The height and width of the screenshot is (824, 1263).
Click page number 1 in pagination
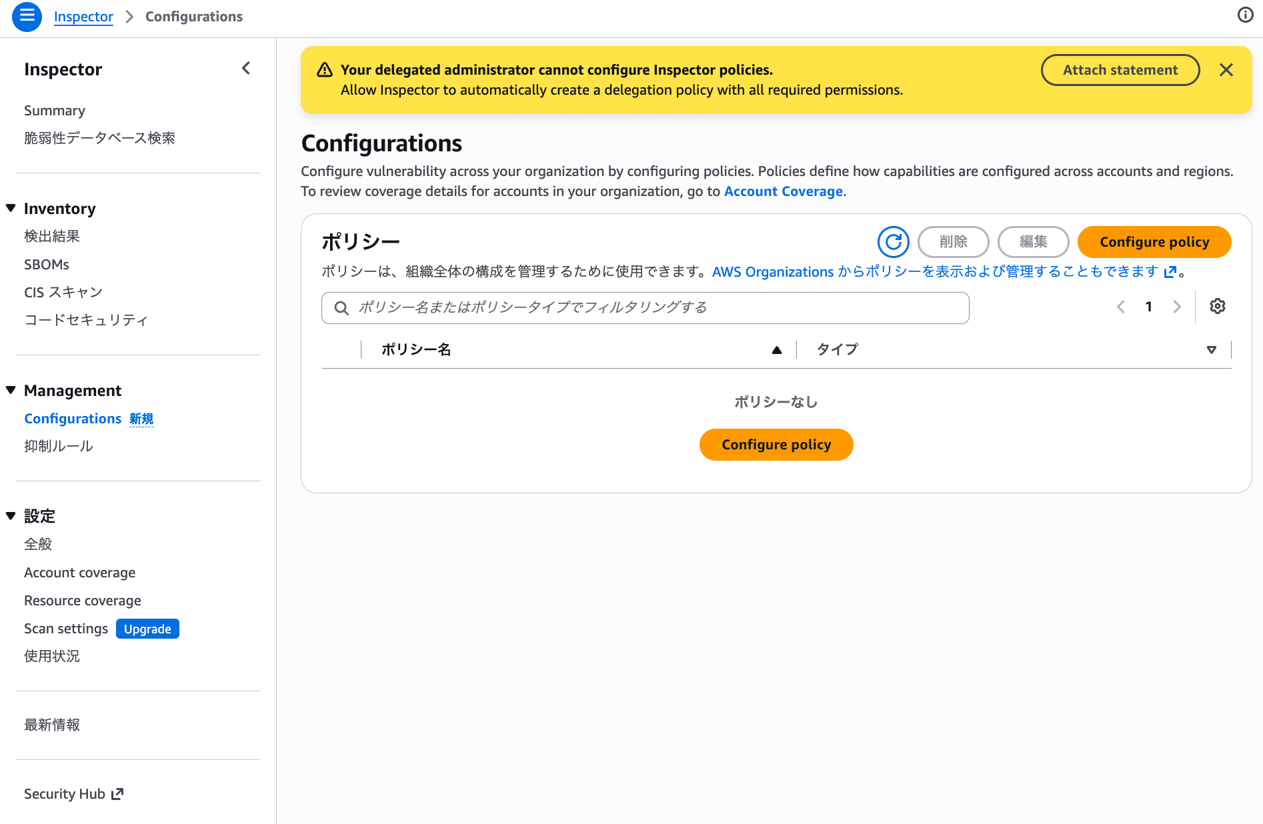click(1149, 307)
